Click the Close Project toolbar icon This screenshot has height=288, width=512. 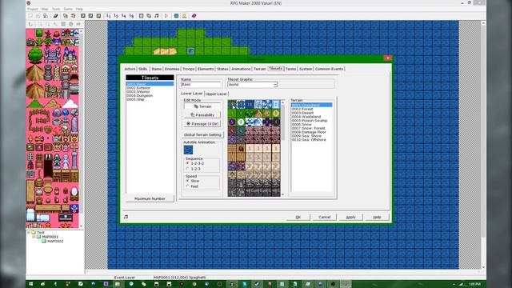46,16
